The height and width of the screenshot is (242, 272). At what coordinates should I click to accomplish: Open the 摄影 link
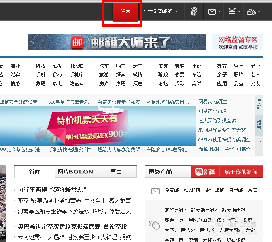[180, 84]
